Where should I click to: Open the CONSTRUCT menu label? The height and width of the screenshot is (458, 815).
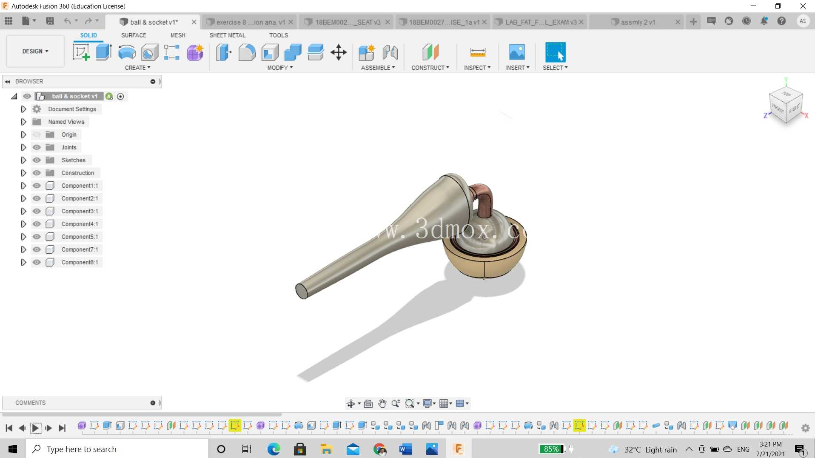point(430,68)
